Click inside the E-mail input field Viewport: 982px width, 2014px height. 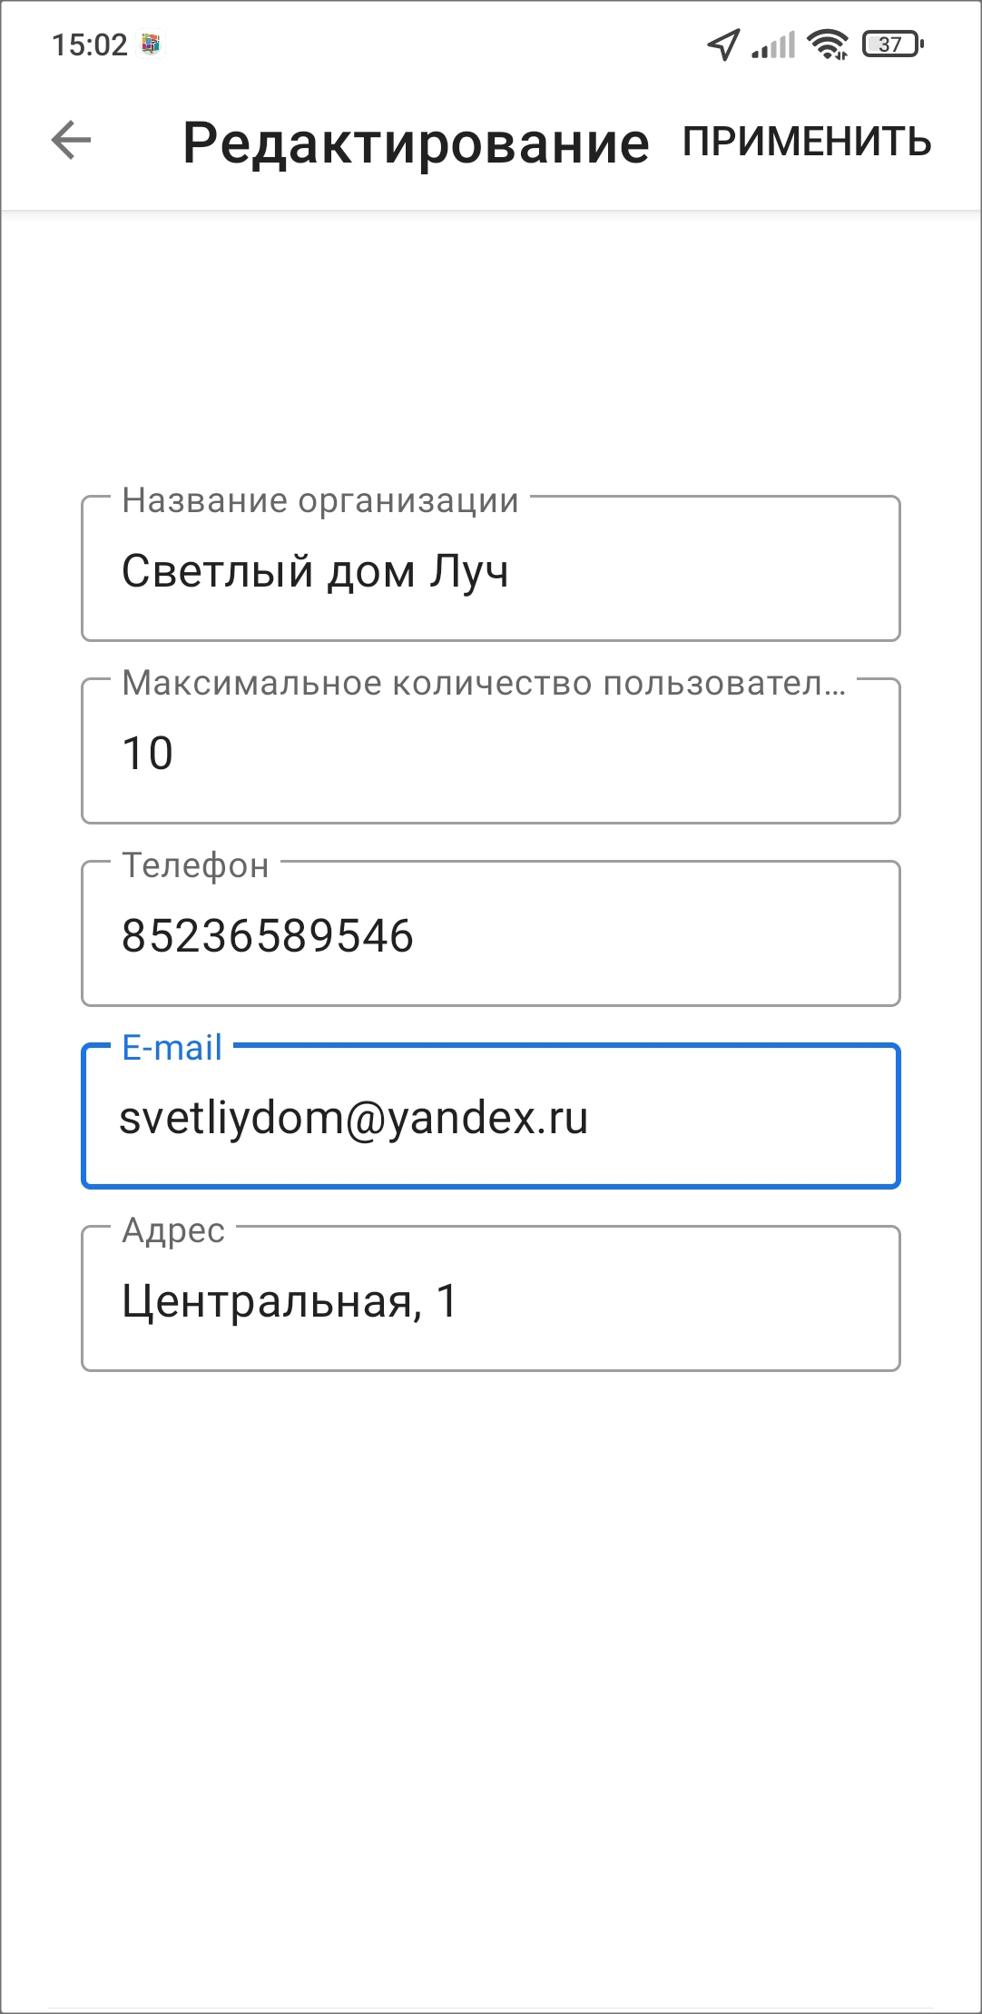coord(490,1119)
